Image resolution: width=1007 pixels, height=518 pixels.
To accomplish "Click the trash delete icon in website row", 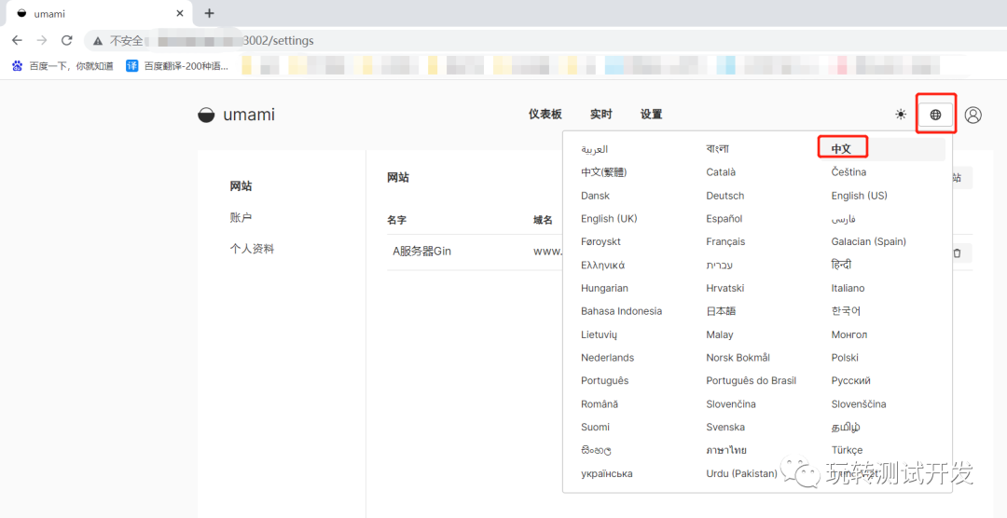I will pos(957,252).
